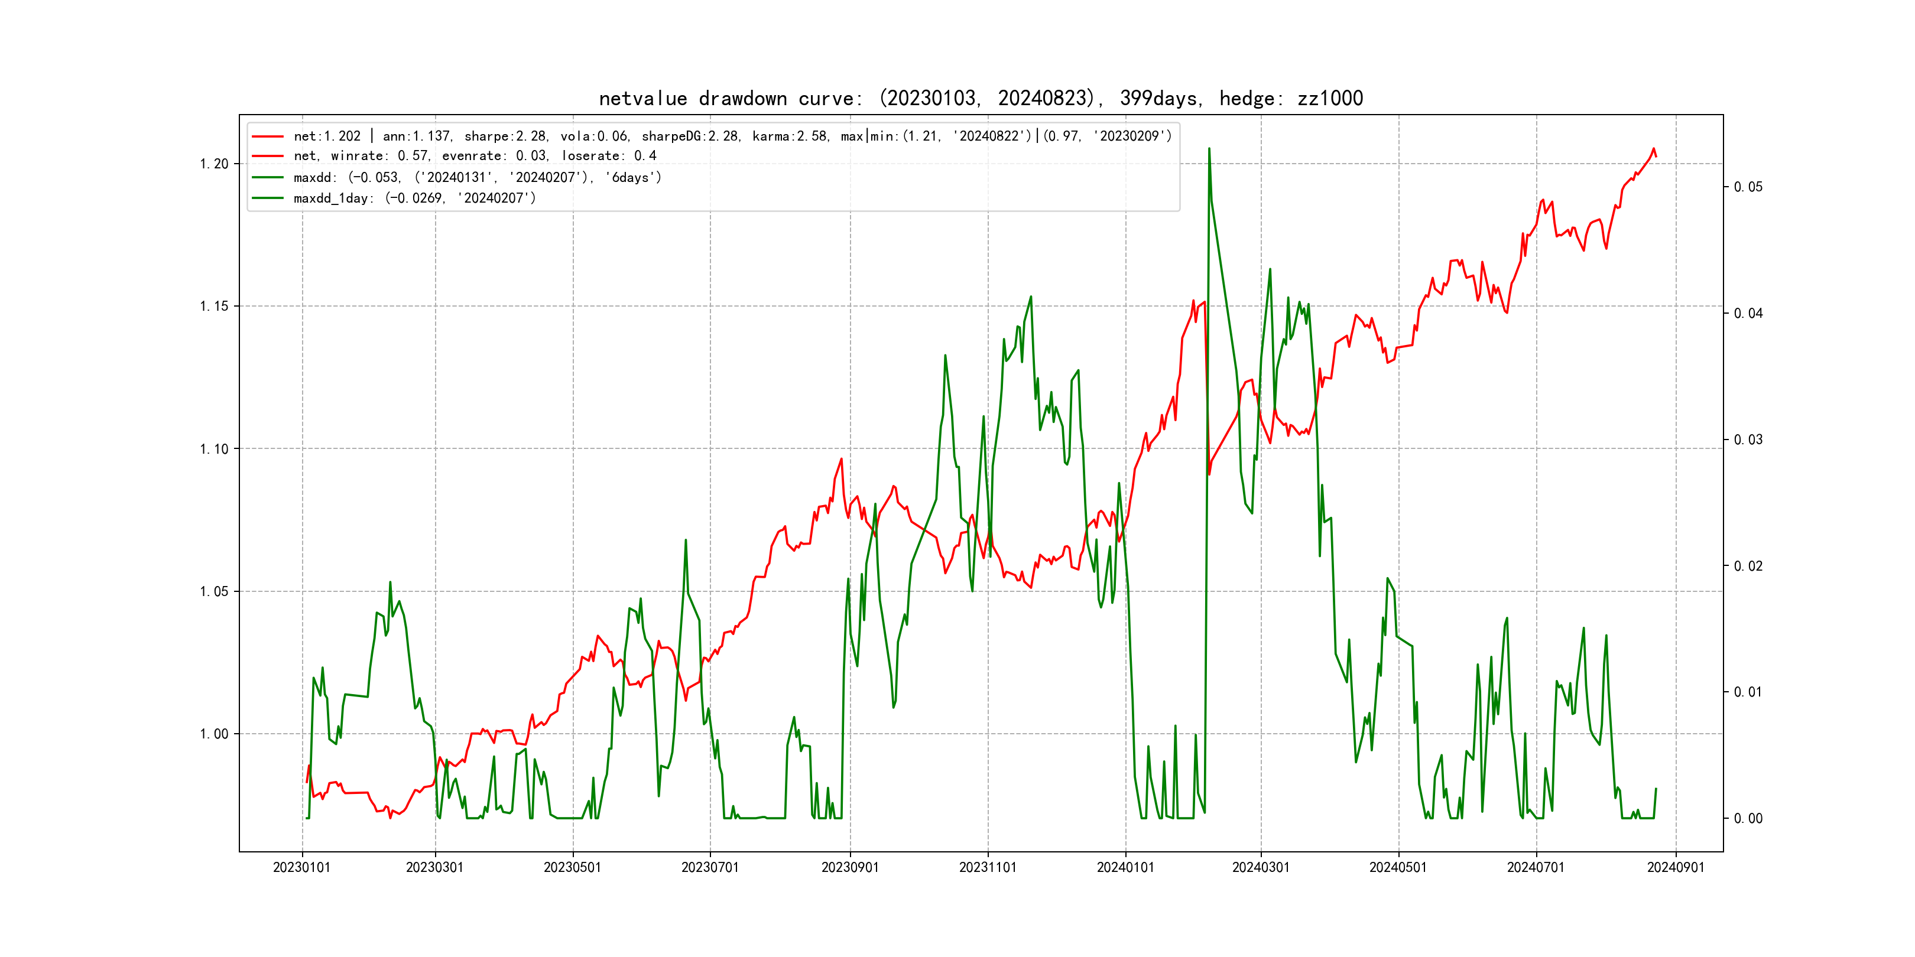The height and width of the screenshot is (957, 1915).
Task: Click the 0.00 right y-axis label
Action: point(1748,819)
